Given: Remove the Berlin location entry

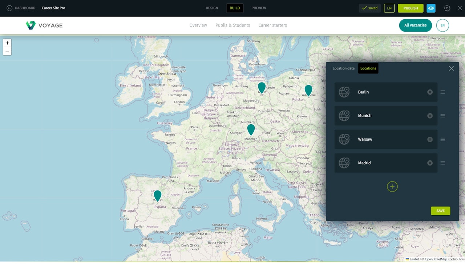Looking at the screenshot, I should 430,92.
